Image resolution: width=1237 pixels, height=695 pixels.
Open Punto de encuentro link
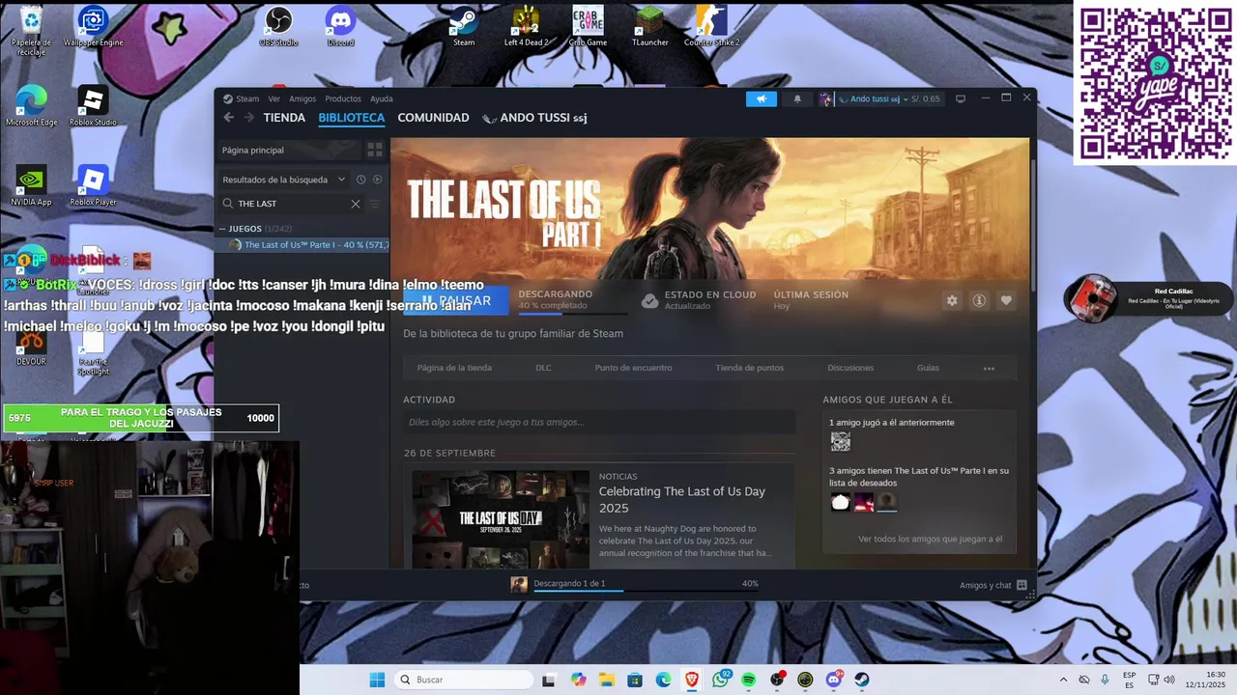pos(633,368)
